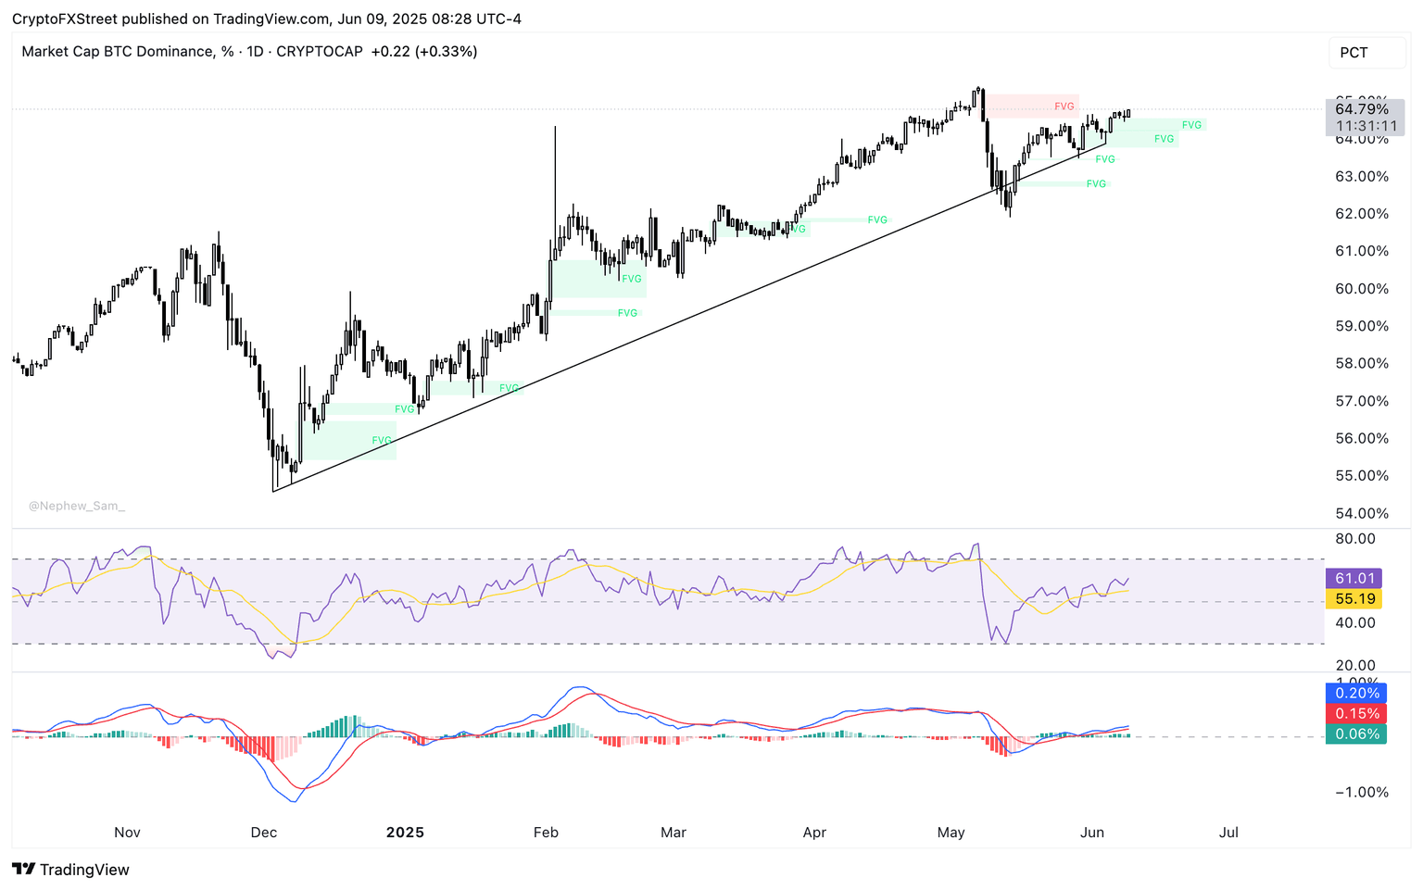The width and height of the screenshot is (1423, 890).
Task: Click the TradingView label next to the logo
Action: (83, 870)
